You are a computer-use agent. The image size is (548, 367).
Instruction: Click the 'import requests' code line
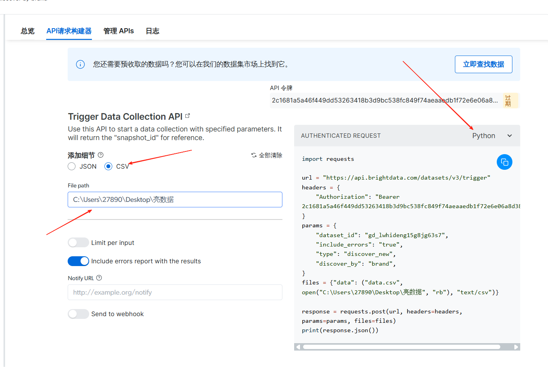[x=328, y=159]
